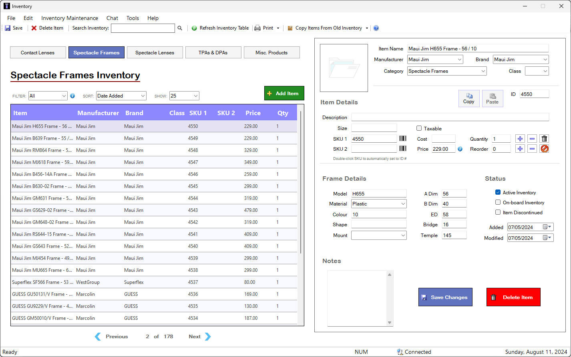The height and width of the screenshot is (357, 571).
Task: Open the Mount dropdown
Action: tap(379, 235)
